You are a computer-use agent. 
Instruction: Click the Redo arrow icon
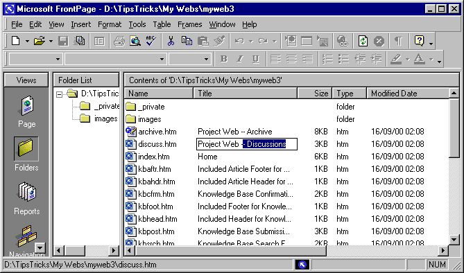click(x=263, y=41)
